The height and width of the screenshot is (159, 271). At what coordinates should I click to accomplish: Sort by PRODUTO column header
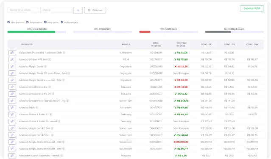click(27, 45)
